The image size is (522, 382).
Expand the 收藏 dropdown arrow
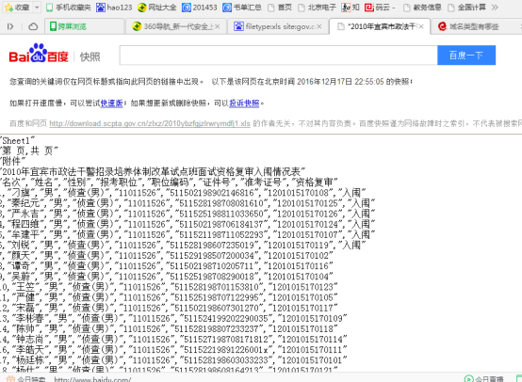[x=37, y=8]
